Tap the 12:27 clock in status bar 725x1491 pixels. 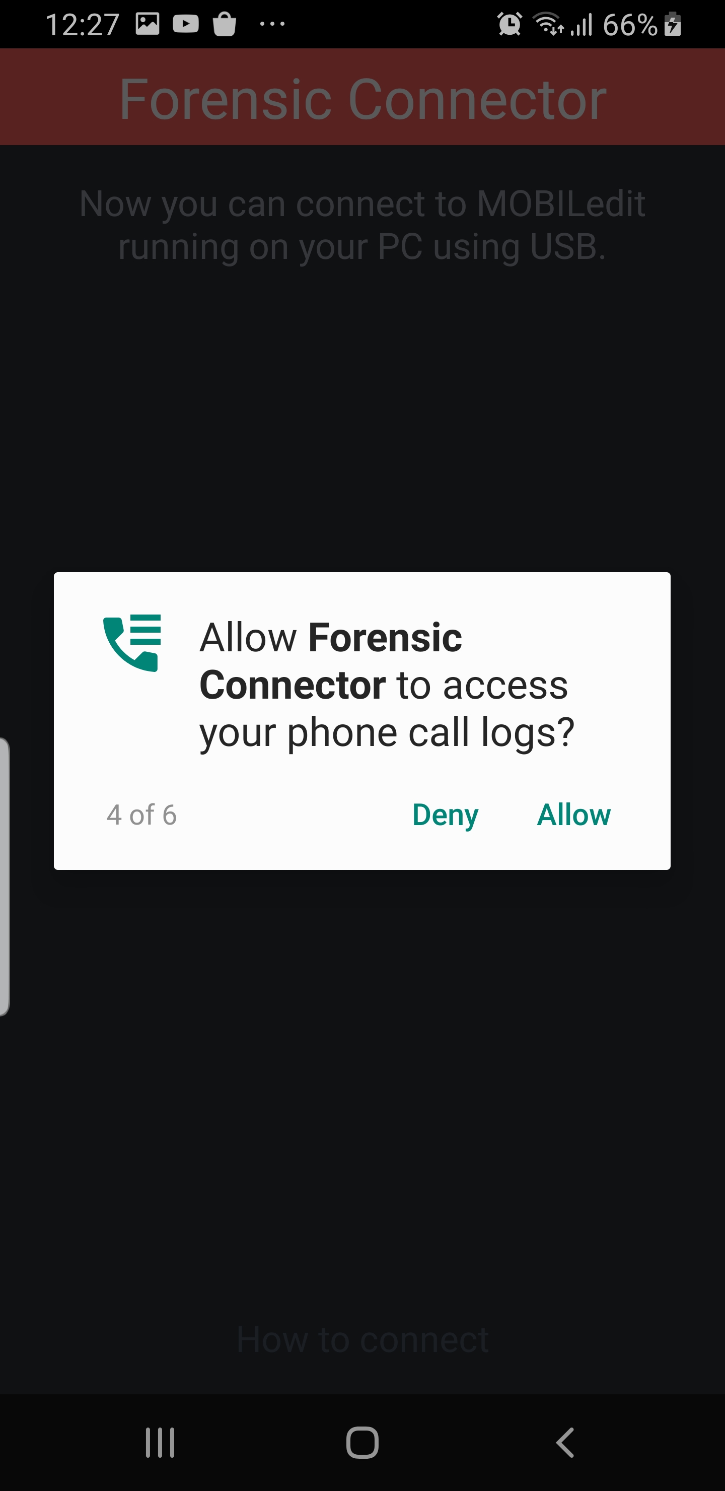click(x=82, y=25)
